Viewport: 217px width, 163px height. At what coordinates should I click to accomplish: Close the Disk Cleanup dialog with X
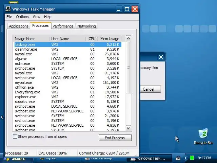point(161,57)
